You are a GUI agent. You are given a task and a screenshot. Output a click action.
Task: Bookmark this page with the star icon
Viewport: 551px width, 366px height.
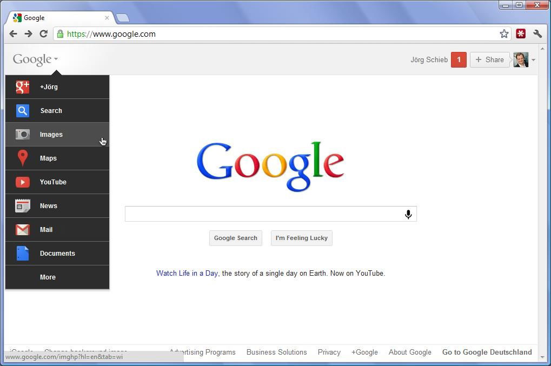504,34
